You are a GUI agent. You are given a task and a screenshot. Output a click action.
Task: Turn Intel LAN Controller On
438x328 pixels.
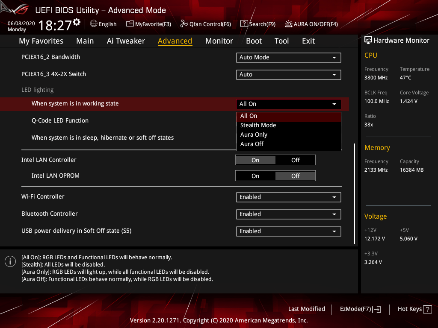(255, 160)
